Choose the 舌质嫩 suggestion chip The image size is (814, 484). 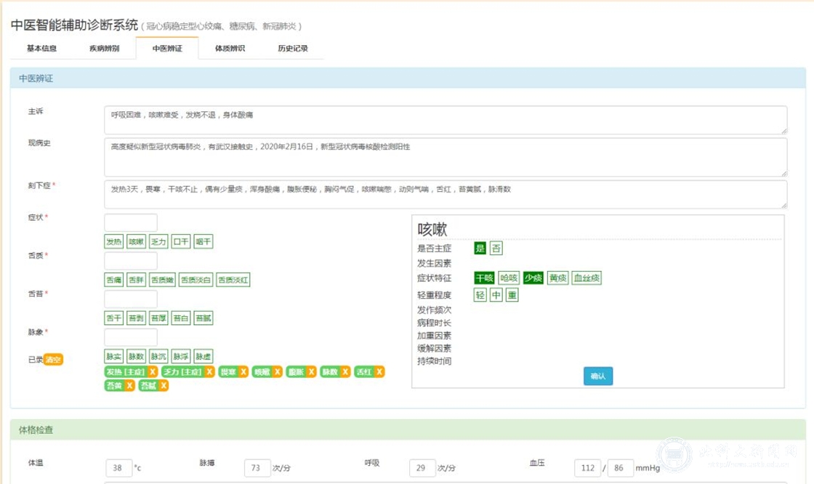(162, 280)
